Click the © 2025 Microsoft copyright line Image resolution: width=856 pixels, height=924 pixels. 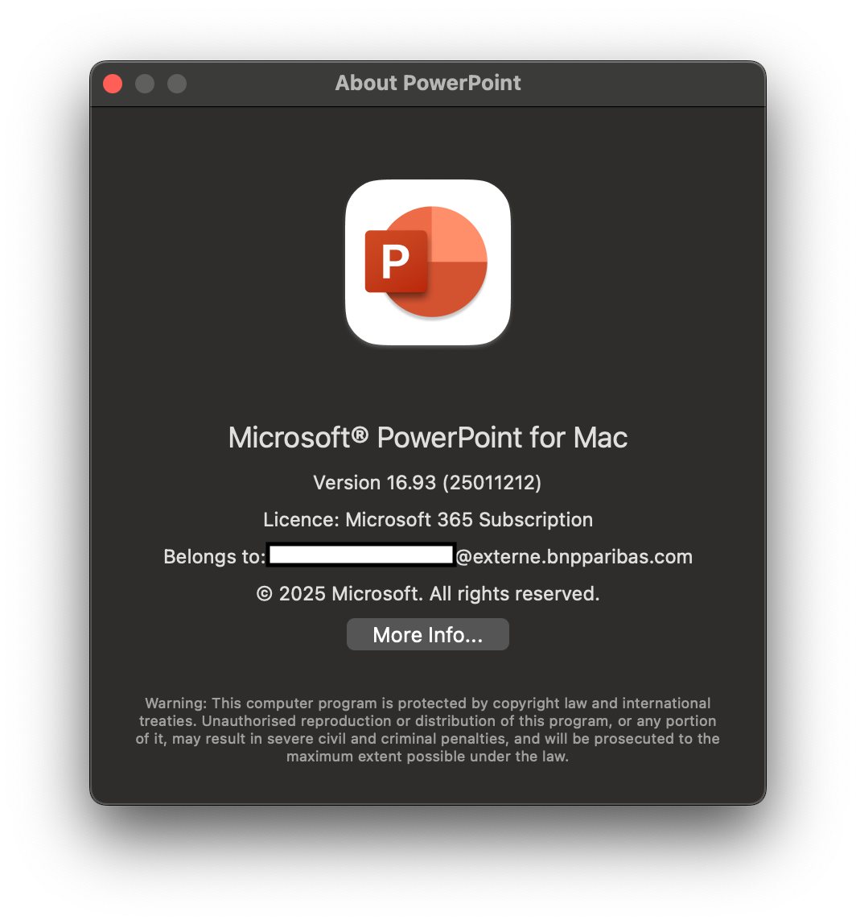coord(428,594)
